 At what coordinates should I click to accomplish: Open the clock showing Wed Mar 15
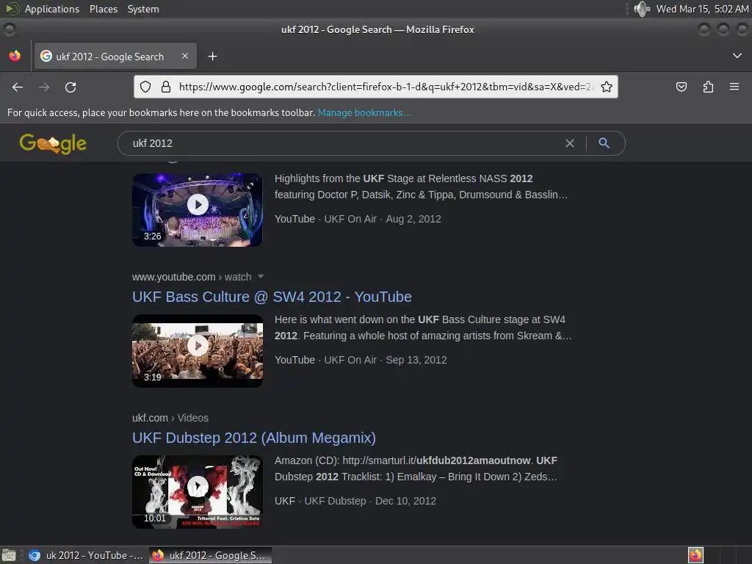(702, 9)
